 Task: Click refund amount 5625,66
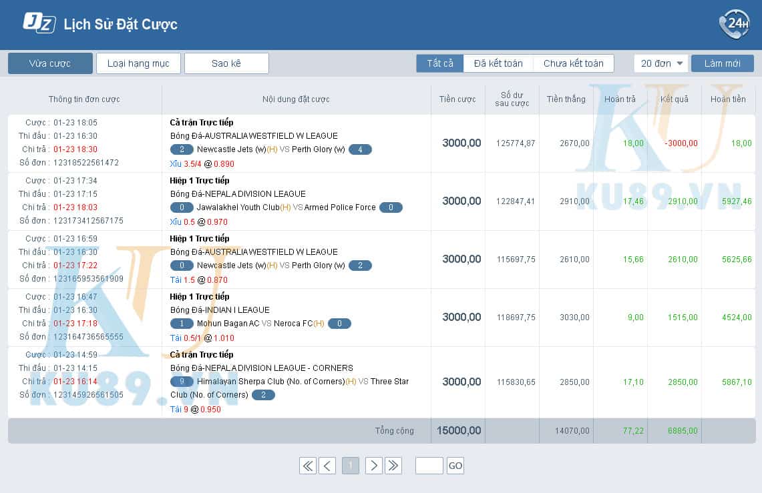coord(737,260)
